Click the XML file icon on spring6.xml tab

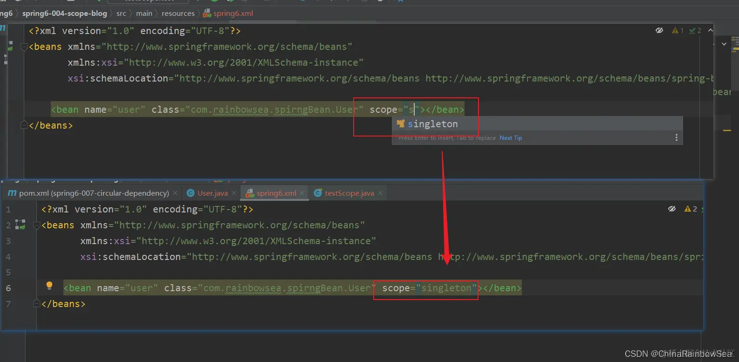tap(250, 193)
